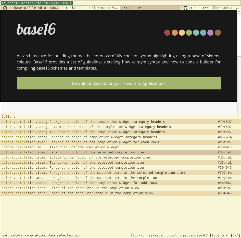
Task: Click the purple colour dot
Action: (210, 33)
